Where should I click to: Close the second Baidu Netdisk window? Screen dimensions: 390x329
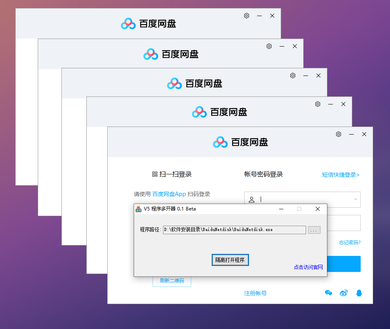click(295, 46)
